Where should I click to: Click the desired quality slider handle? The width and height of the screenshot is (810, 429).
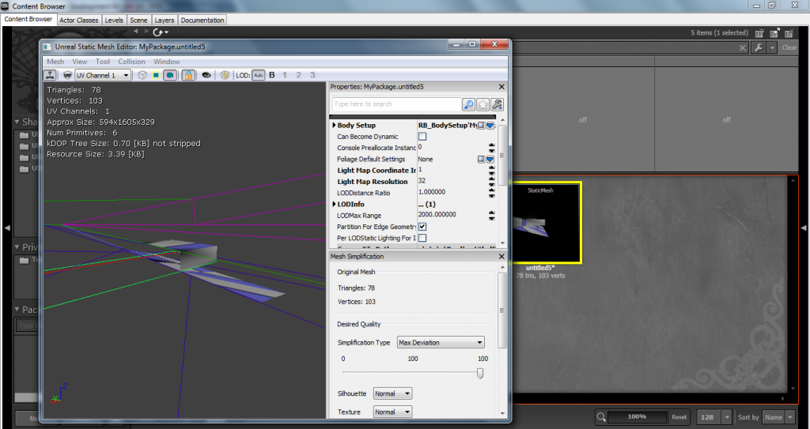coord(480,373)
